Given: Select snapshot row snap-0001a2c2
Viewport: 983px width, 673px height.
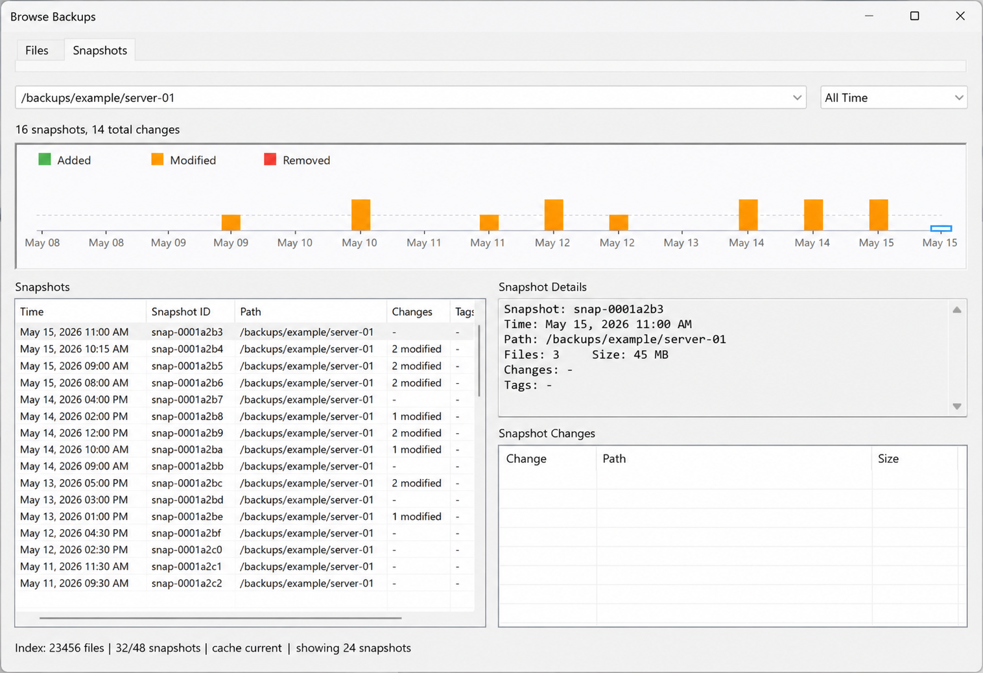Looking at the screenshot, I should 245,583.
